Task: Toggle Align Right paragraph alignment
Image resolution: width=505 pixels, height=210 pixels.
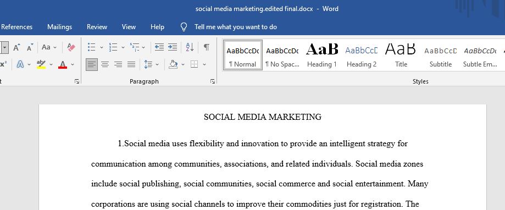Action: 118,65
